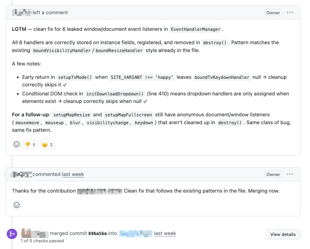Open emoji reaction picker on first comment
Image resolution: width=310 pixels, height=249 pixels.
[x=17, y=144]
